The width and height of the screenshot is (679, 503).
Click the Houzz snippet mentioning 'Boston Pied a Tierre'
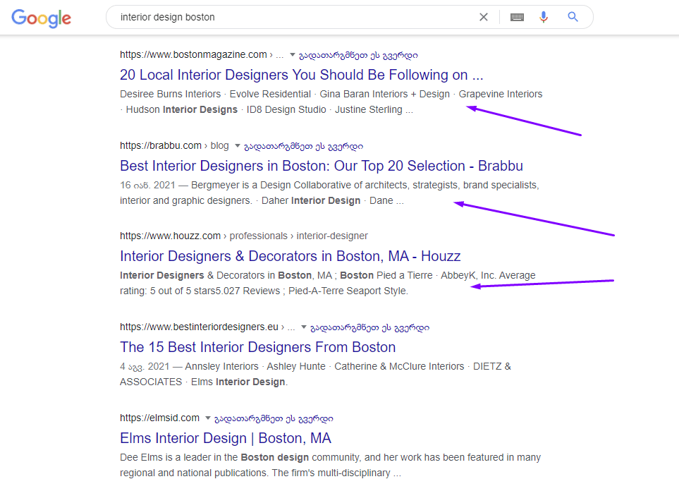point(327,283)
